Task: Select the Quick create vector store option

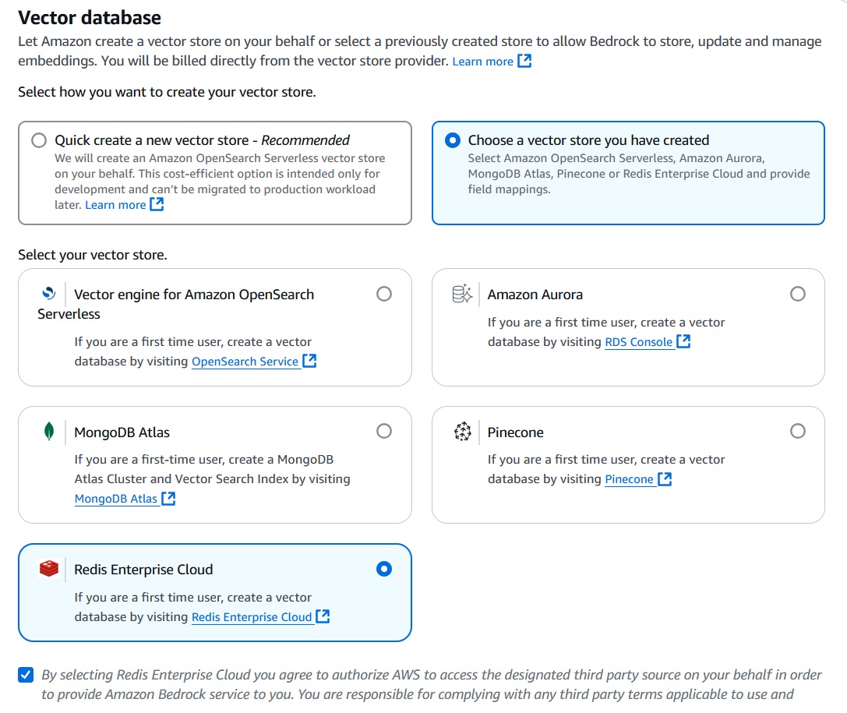Action: pos(39,140)
